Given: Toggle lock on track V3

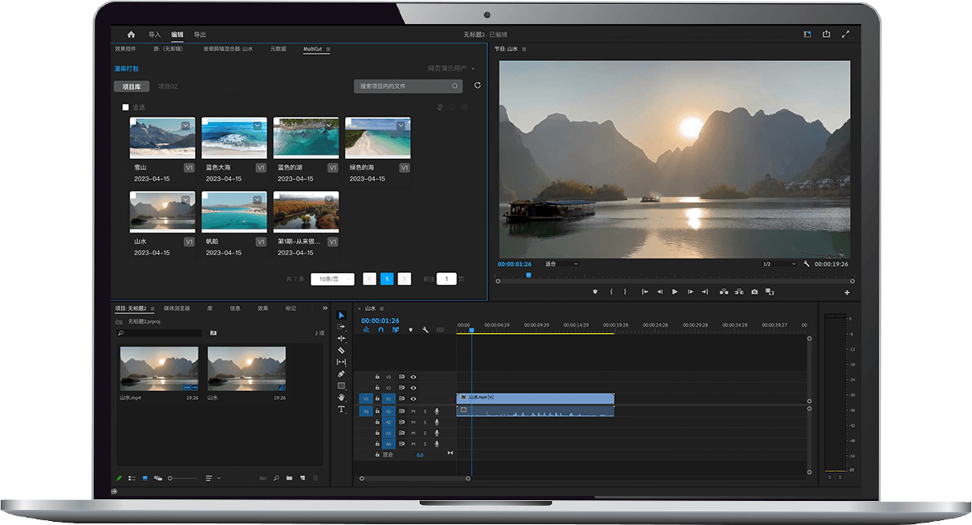Looking at the screenshot, I should [377, 376].
